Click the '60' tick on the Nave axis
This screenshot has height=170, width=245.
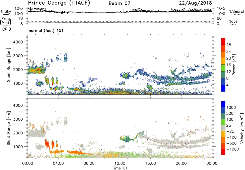point(219,18)
